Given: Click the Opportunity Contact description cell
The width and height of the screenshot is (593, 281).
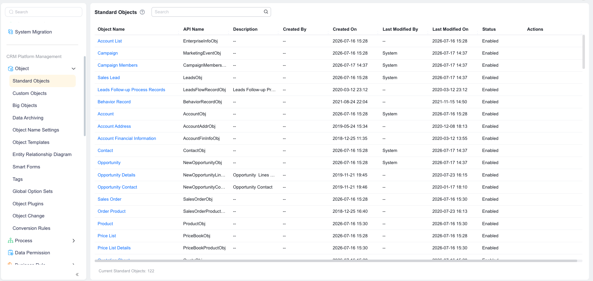Looking at the screenshot, I should point(253,187).
